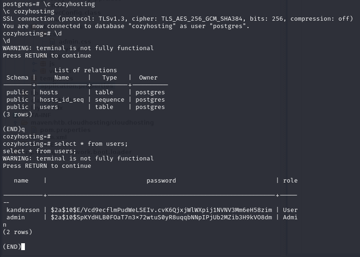This screenshot has width=360, height=257.
Task: Click the Type column header
Action: 110,77
